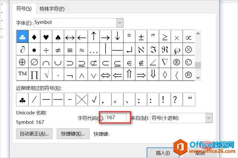Select the partial derivative symbol
Image resolution: width=238 pixels, height=158 pixels.
point(22,49)
